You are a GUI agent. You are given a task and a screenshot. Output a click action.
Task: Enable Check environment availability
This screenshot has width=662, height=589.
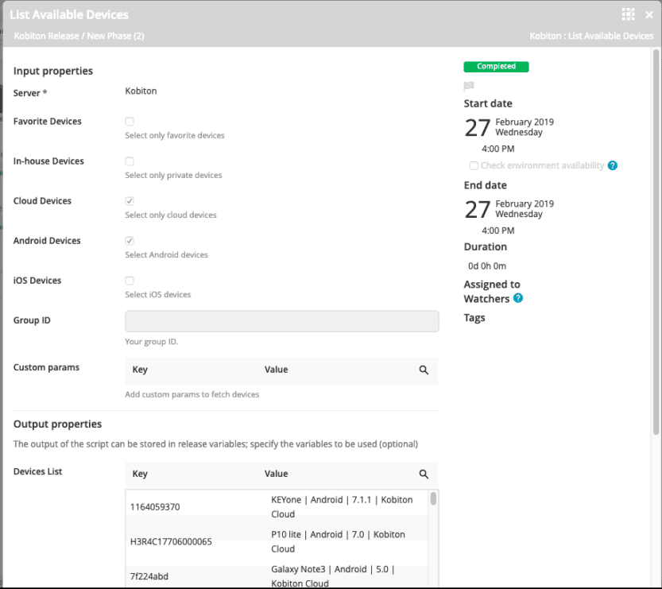[473, 165]
